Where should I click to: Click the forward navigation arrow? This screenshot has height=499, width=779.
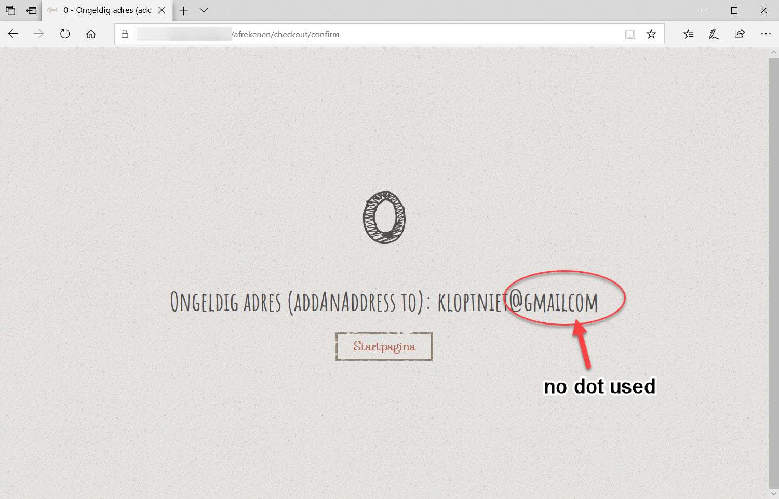[39, 34]
